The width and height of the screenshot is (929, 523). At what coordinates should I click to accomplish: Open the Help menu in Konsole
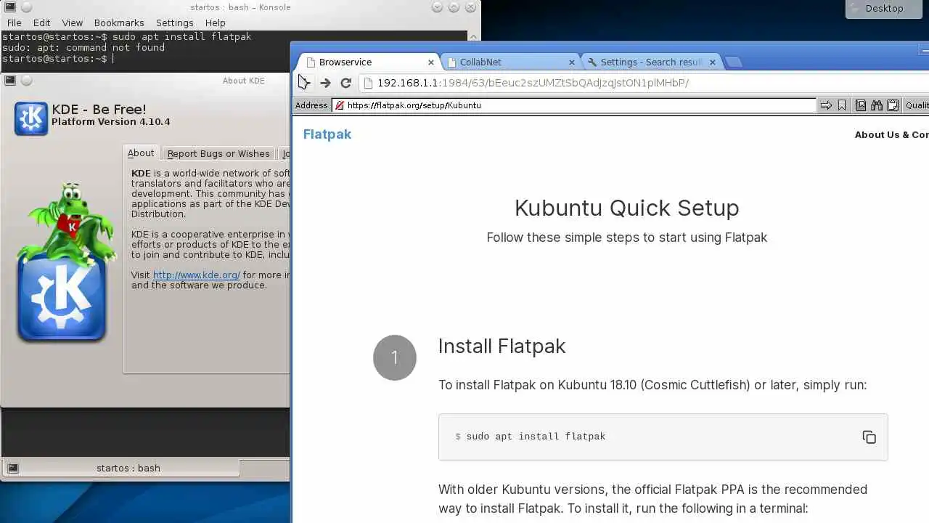216,23
